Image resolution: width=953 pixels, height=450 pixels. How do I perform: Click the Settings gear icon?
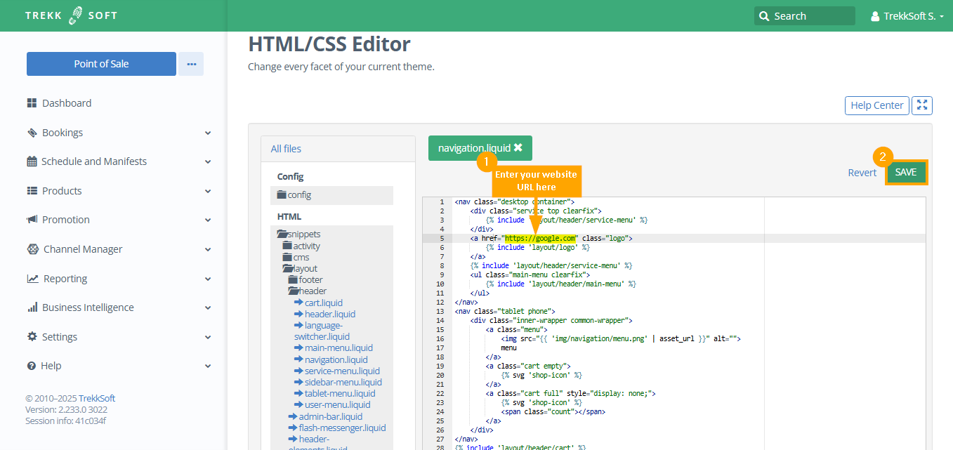coord(32,337)
